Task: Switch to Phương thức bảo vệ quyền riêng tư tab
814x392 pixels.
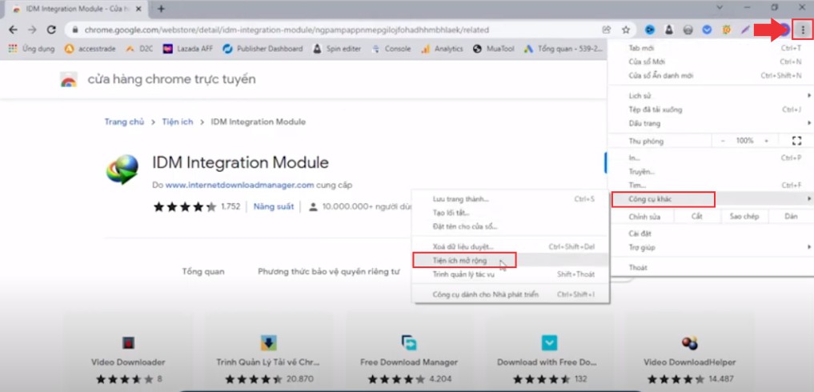Action: tap(329, 271)
